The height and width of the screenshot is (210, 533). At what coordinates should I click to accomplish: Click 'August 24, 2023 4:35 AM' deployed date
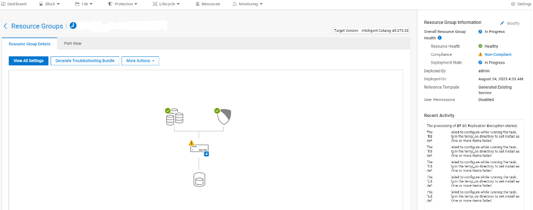point(501,79)
